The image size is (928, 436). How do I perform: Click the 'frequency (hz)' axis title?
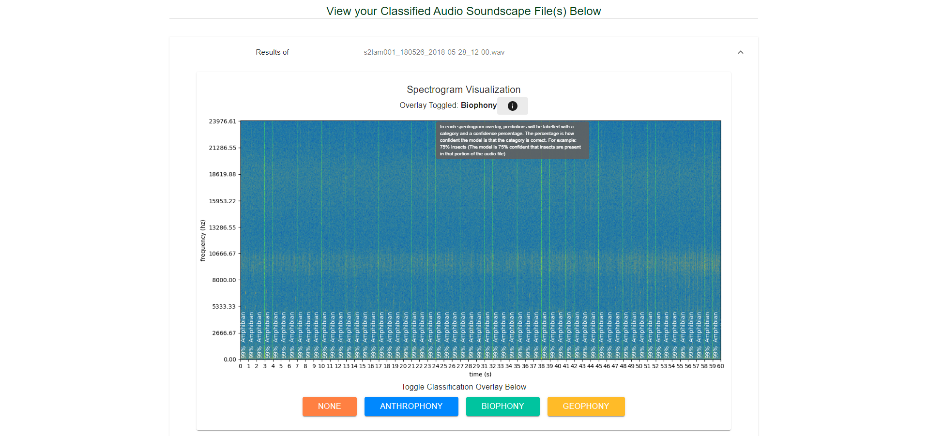203,241
